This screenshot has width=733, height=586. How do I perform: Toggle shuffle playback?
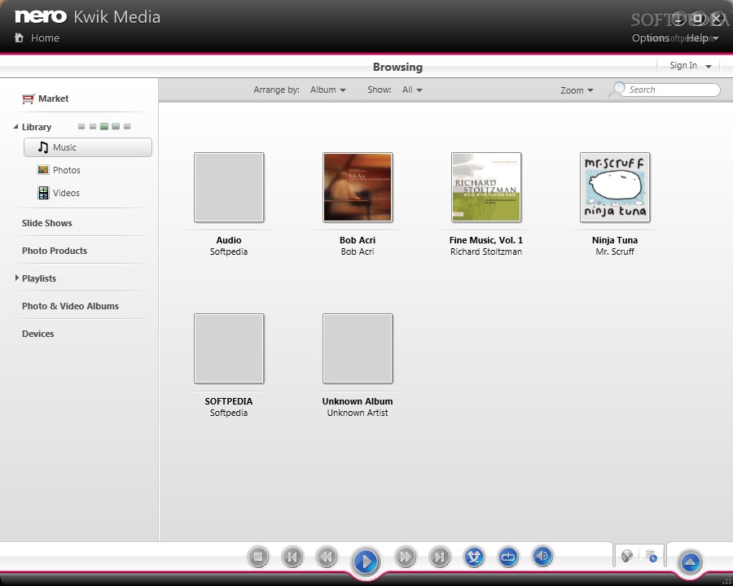tap(474, 556)
